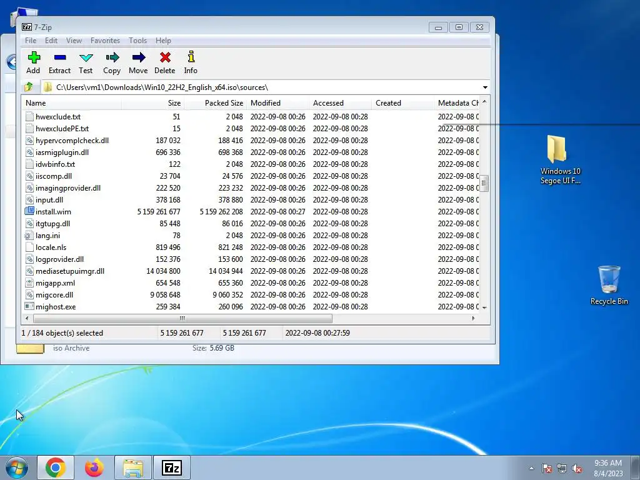Launch Firefox from taskbar
Viewport: 640px width, 480px height.
coord(94,467)
